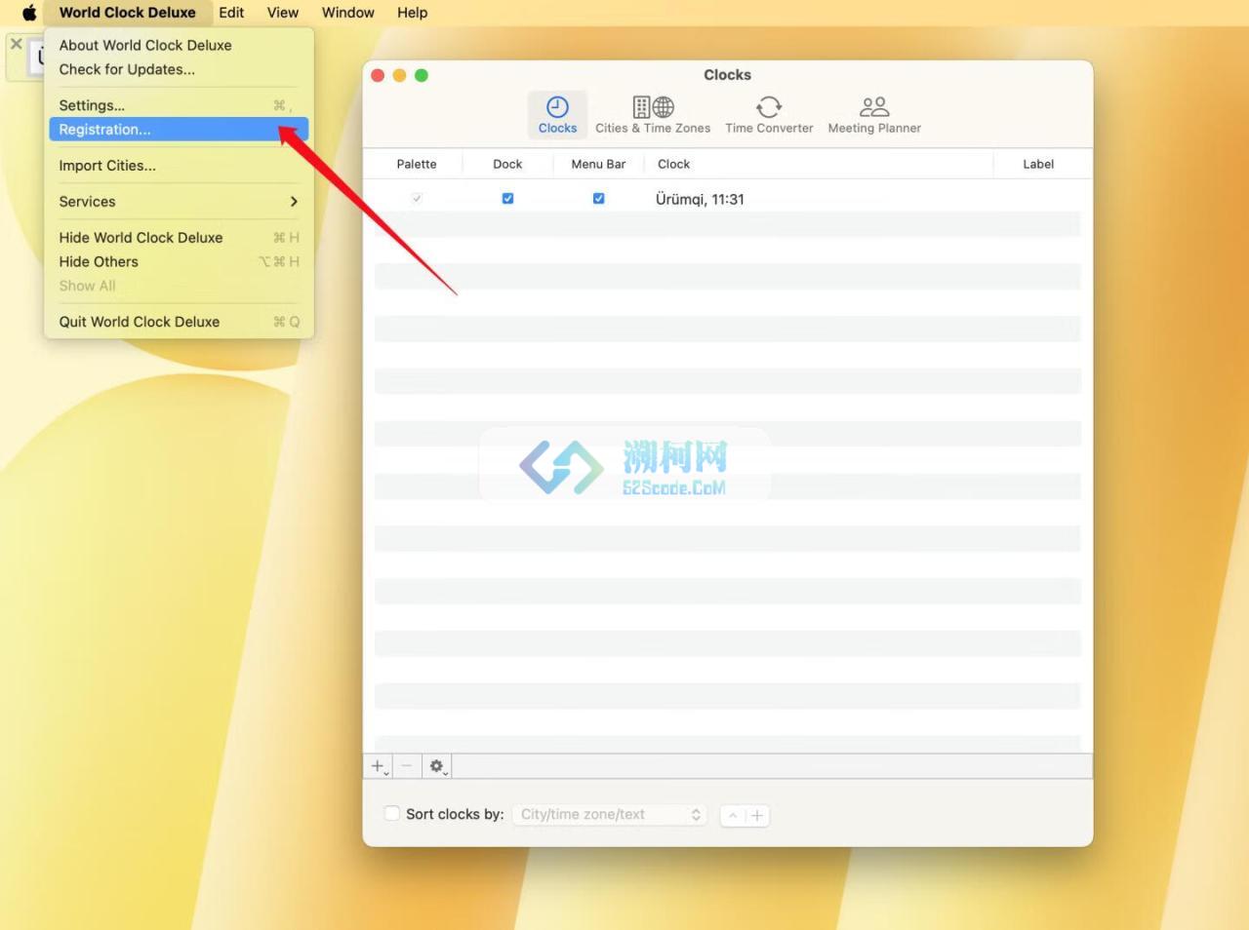Open the Help menu
1249x930 pixels.
point(412,13)
